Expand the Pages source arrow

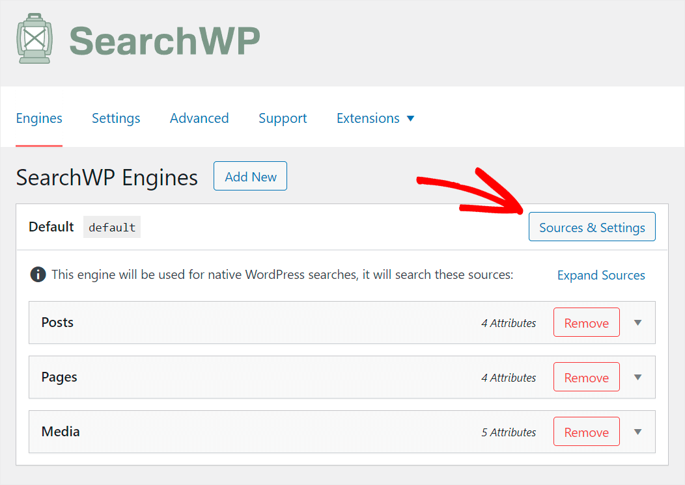point(638,377)
